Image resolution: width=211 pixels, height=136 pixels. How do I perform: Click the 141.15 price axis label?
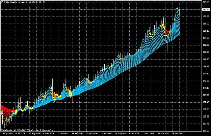[x=206, y=88]
